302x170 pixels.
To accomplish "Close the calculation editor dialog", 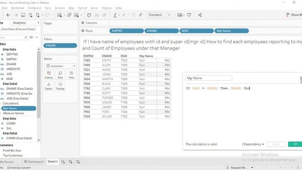I will [301, 78].
